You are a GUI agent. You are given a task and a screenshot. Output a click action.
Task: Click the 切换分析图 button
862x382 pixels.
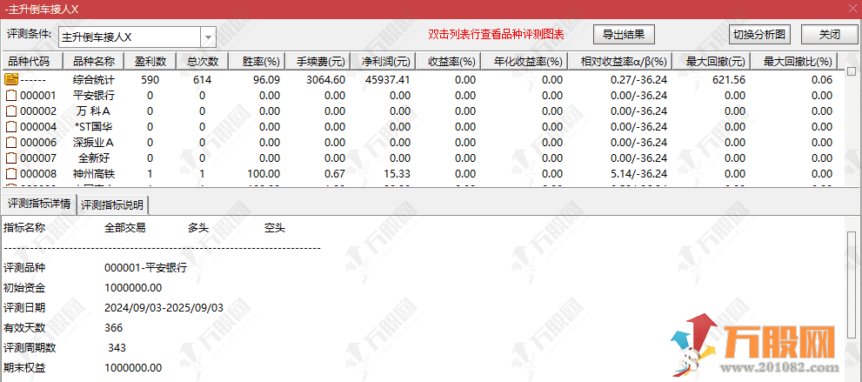759,34
